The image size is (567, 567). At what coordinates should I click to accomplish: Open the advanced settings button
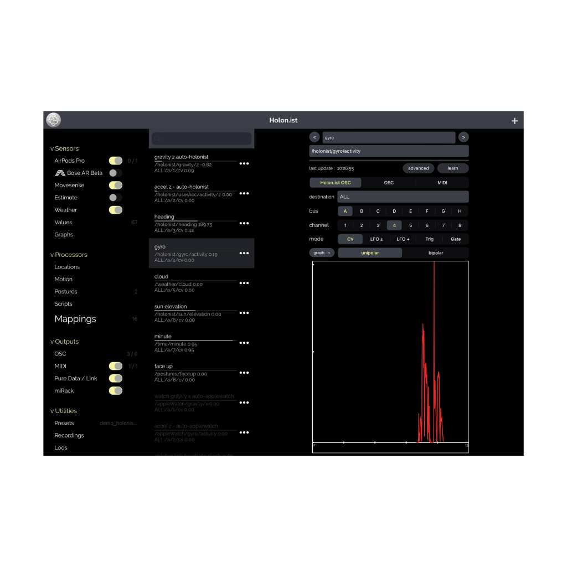tap(418, 168)
